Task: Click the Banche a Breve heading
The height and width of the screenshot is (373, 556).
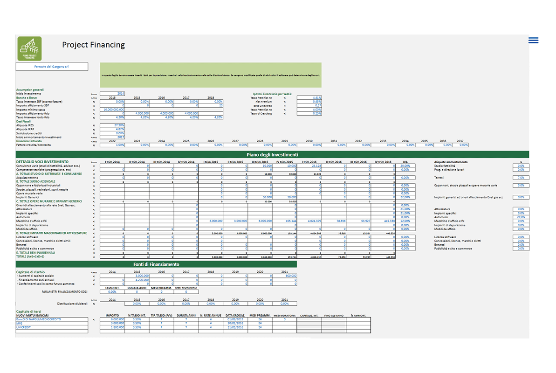Action: [26, 97]
